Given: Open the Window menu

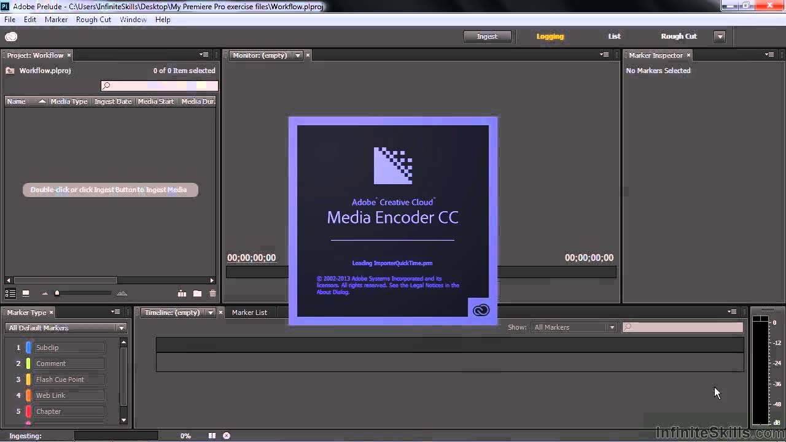Looking at the screenshot, I should coord(133,20).
